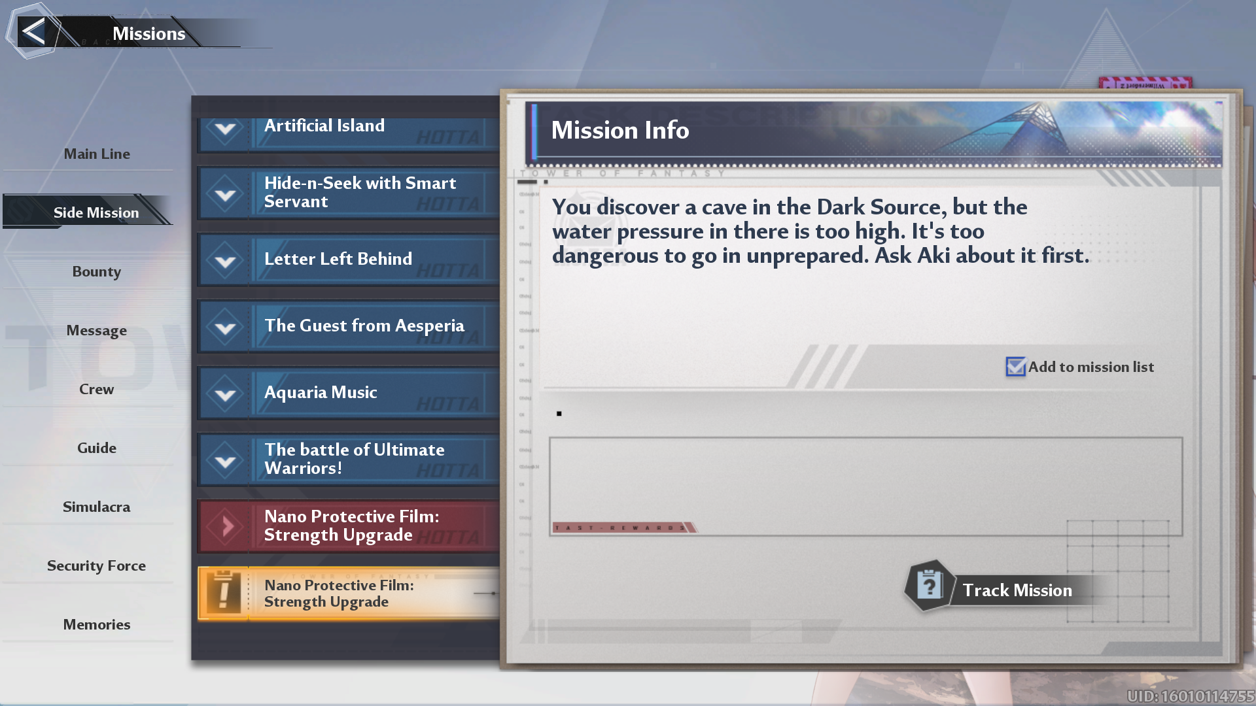Select the Main Line tab
Screen dimensions: 1256x706
97,154
